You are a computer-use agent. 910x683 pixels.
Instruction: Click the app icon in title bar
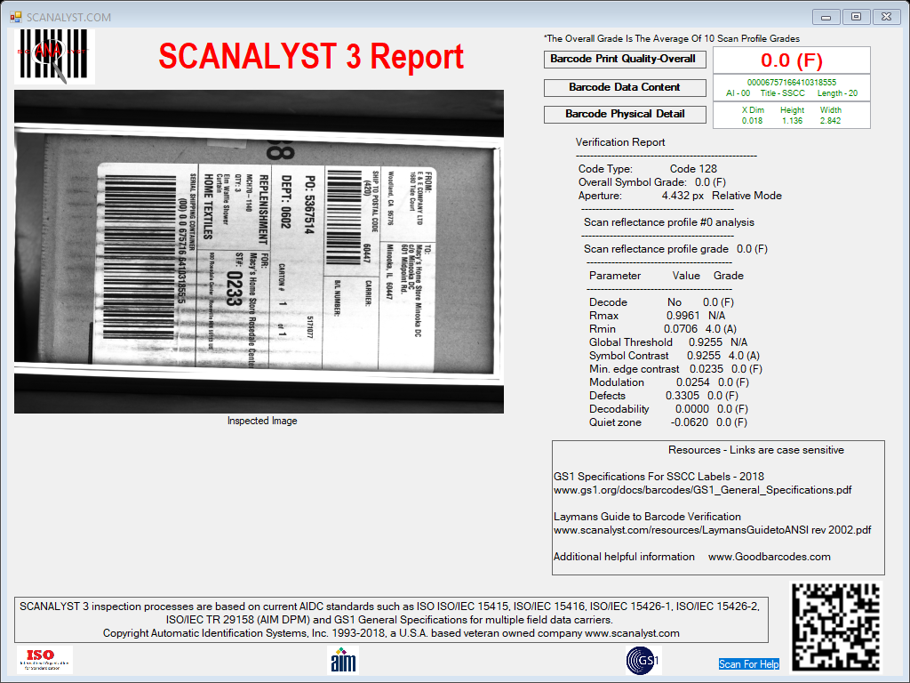(x=16, y=18)
